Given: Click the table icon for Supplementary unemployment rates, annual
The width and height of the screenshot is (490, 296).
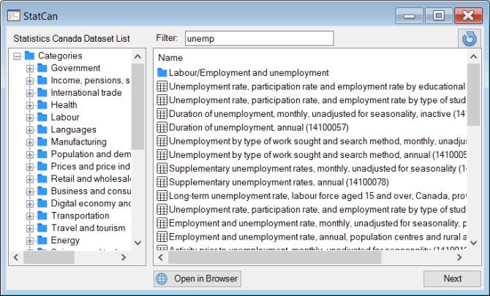Looking at the screenshot, I should click(162, 181).
